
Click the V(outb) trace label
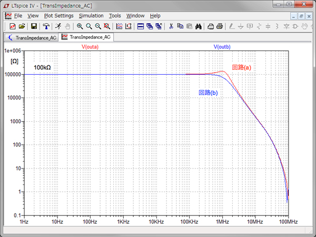(222, 47)
